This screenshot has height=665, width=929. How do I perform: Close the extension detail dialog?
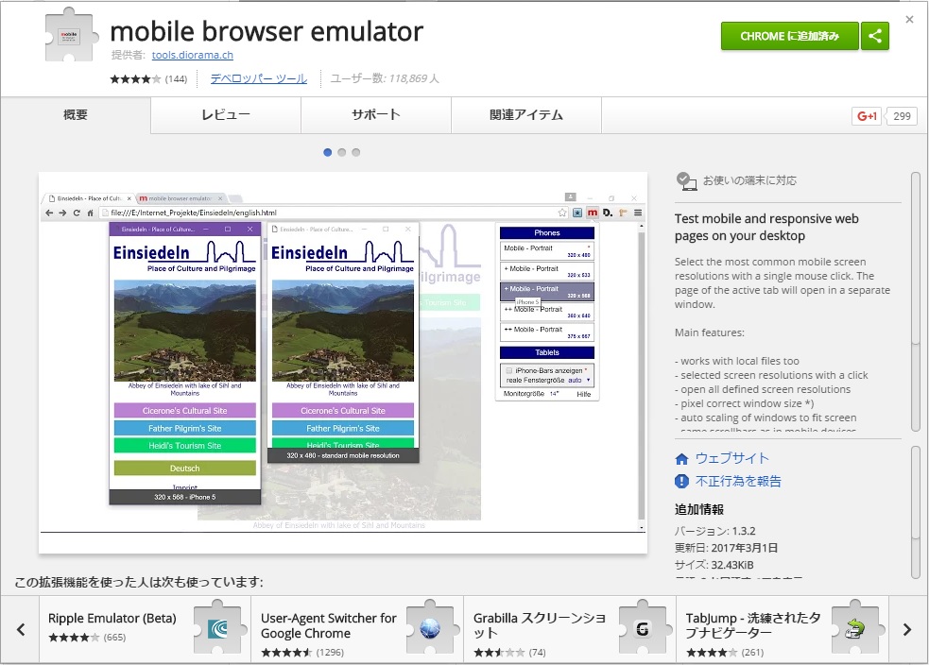click(909, 20)
